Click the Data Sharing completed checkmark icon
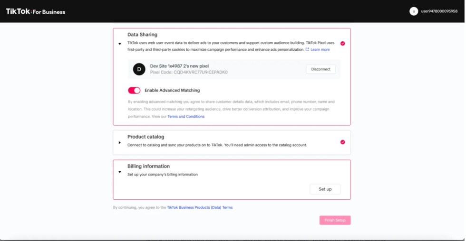 pos(342,43)
